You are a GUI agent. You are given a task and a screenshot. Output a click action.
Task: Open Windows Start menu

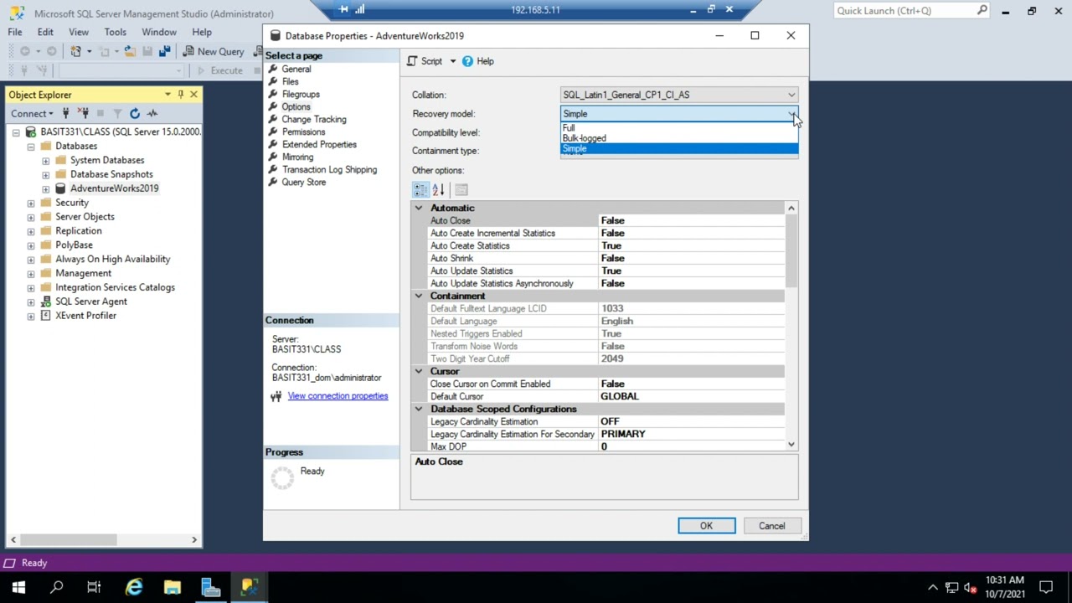click(18, 587)
